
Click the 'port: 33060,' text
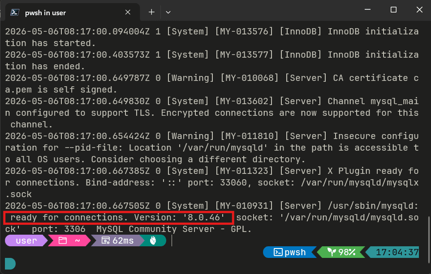coord(219,183)
